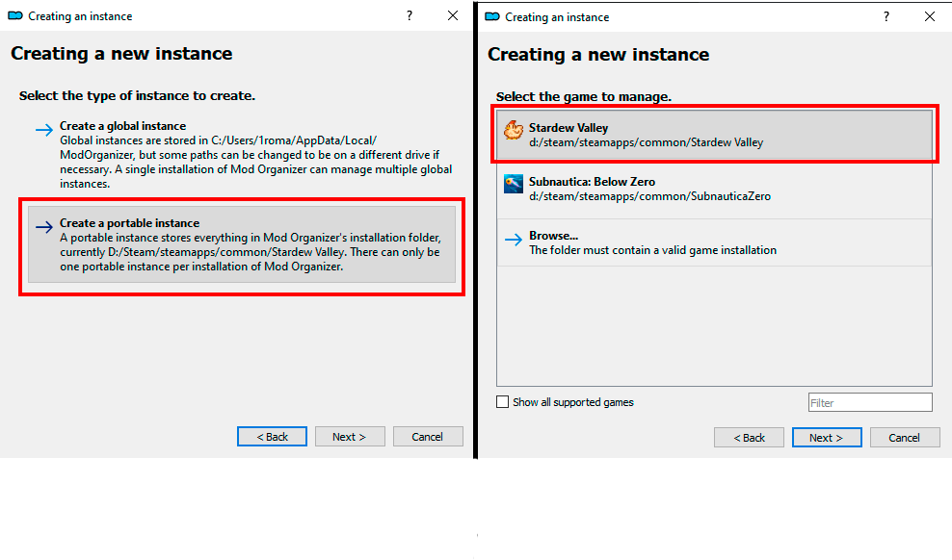This screenshot has width=952, height=560.
Task: Click the arrow icon beside Create a global instance
Action: [43, 130]
